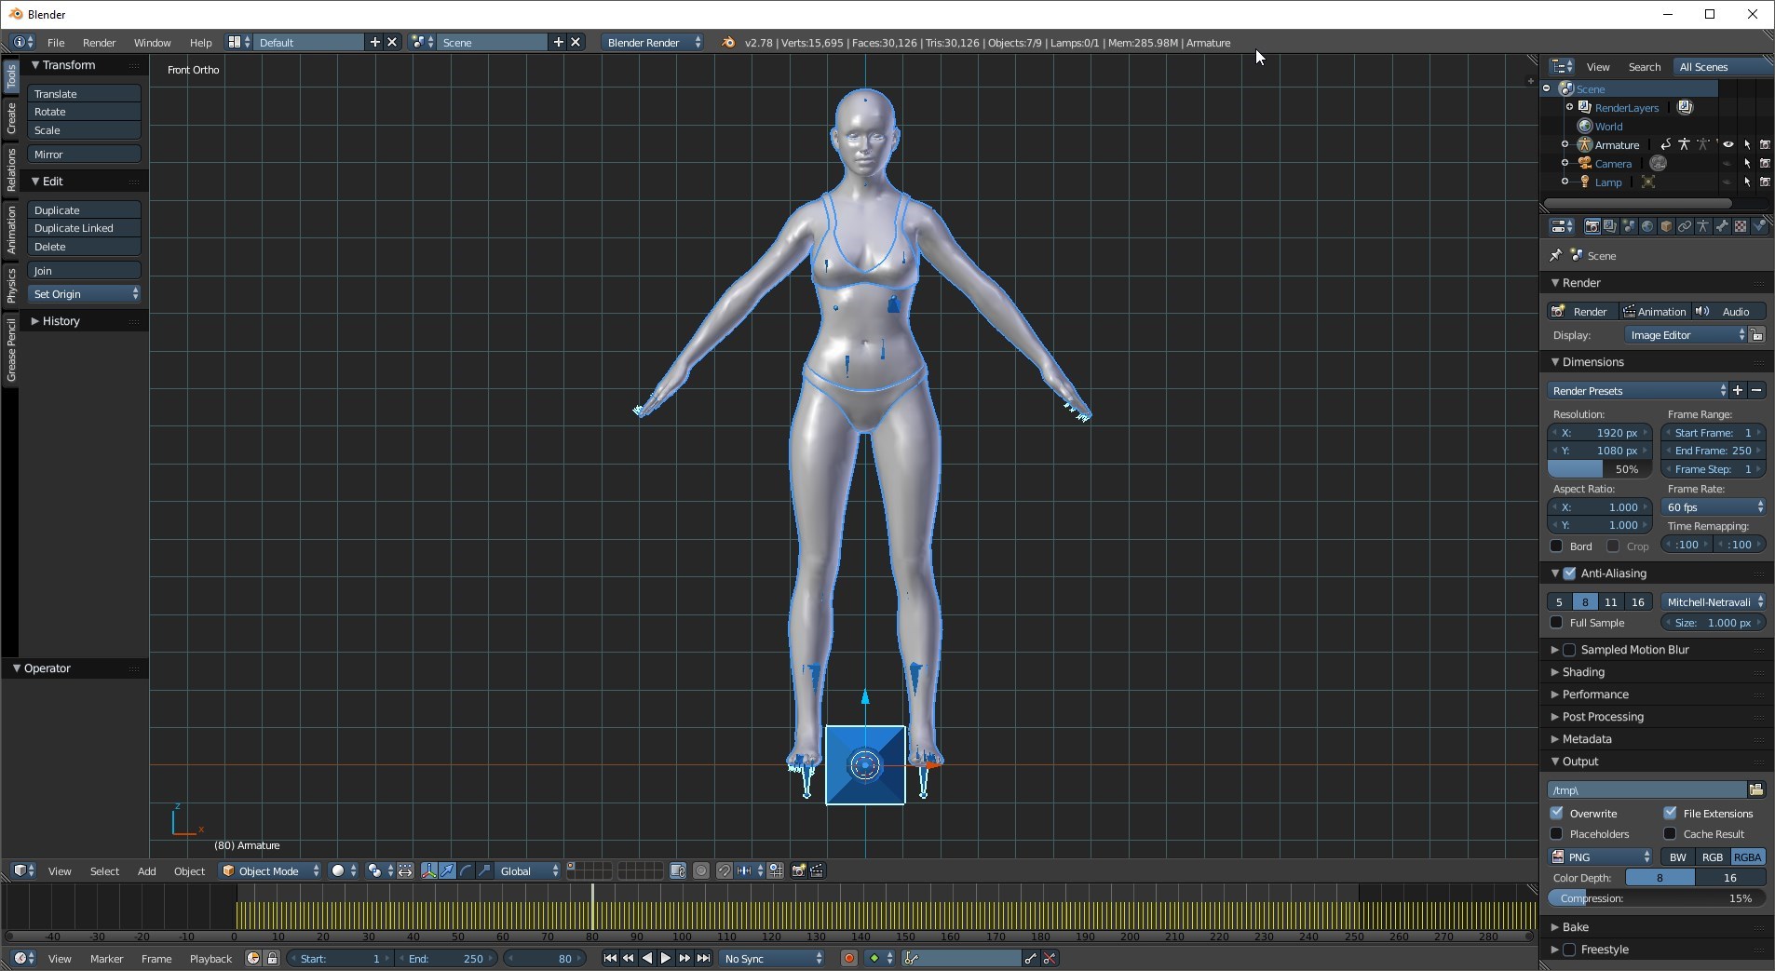Click the timeline record auto-keyframe button
The width and height of the screenshot is (1775, 971).
pyautogui.click(x=848, y=958)
